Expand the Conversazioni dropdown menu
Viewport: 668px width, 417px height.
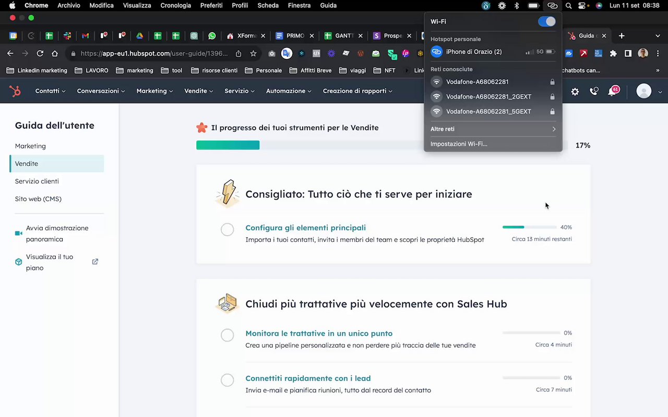(x=101, y=91)
